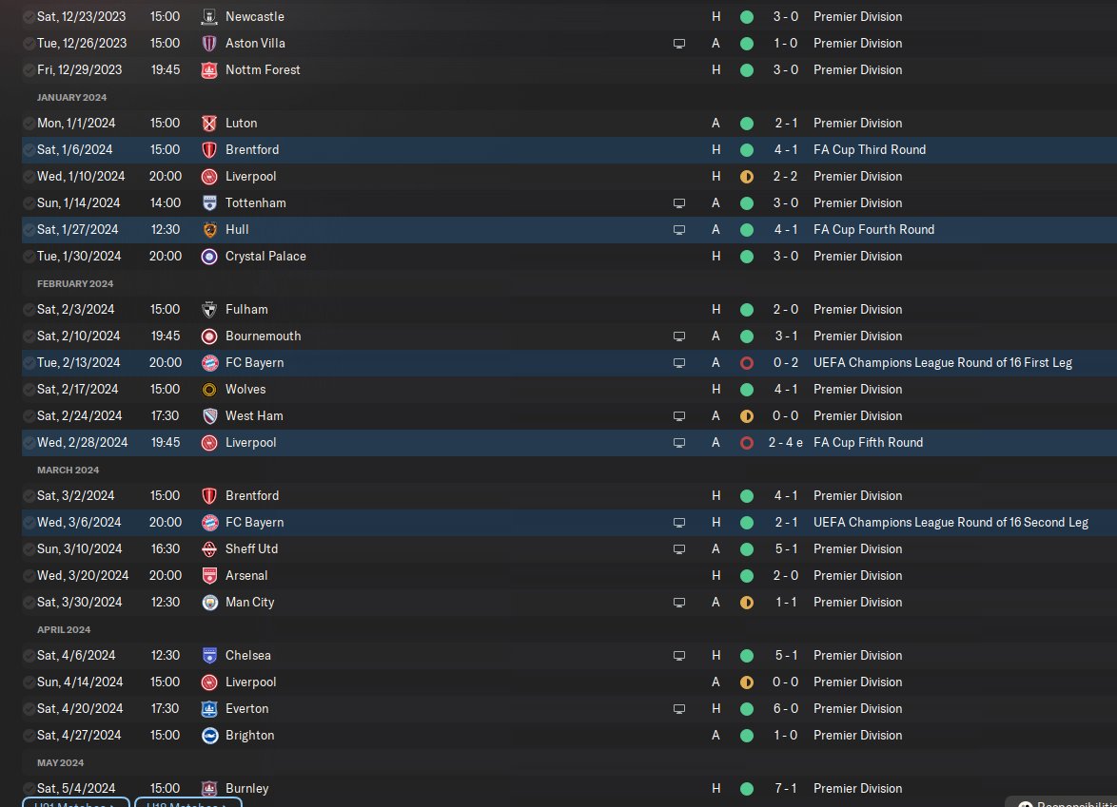Open the U18 Matches button

(188, 803)
